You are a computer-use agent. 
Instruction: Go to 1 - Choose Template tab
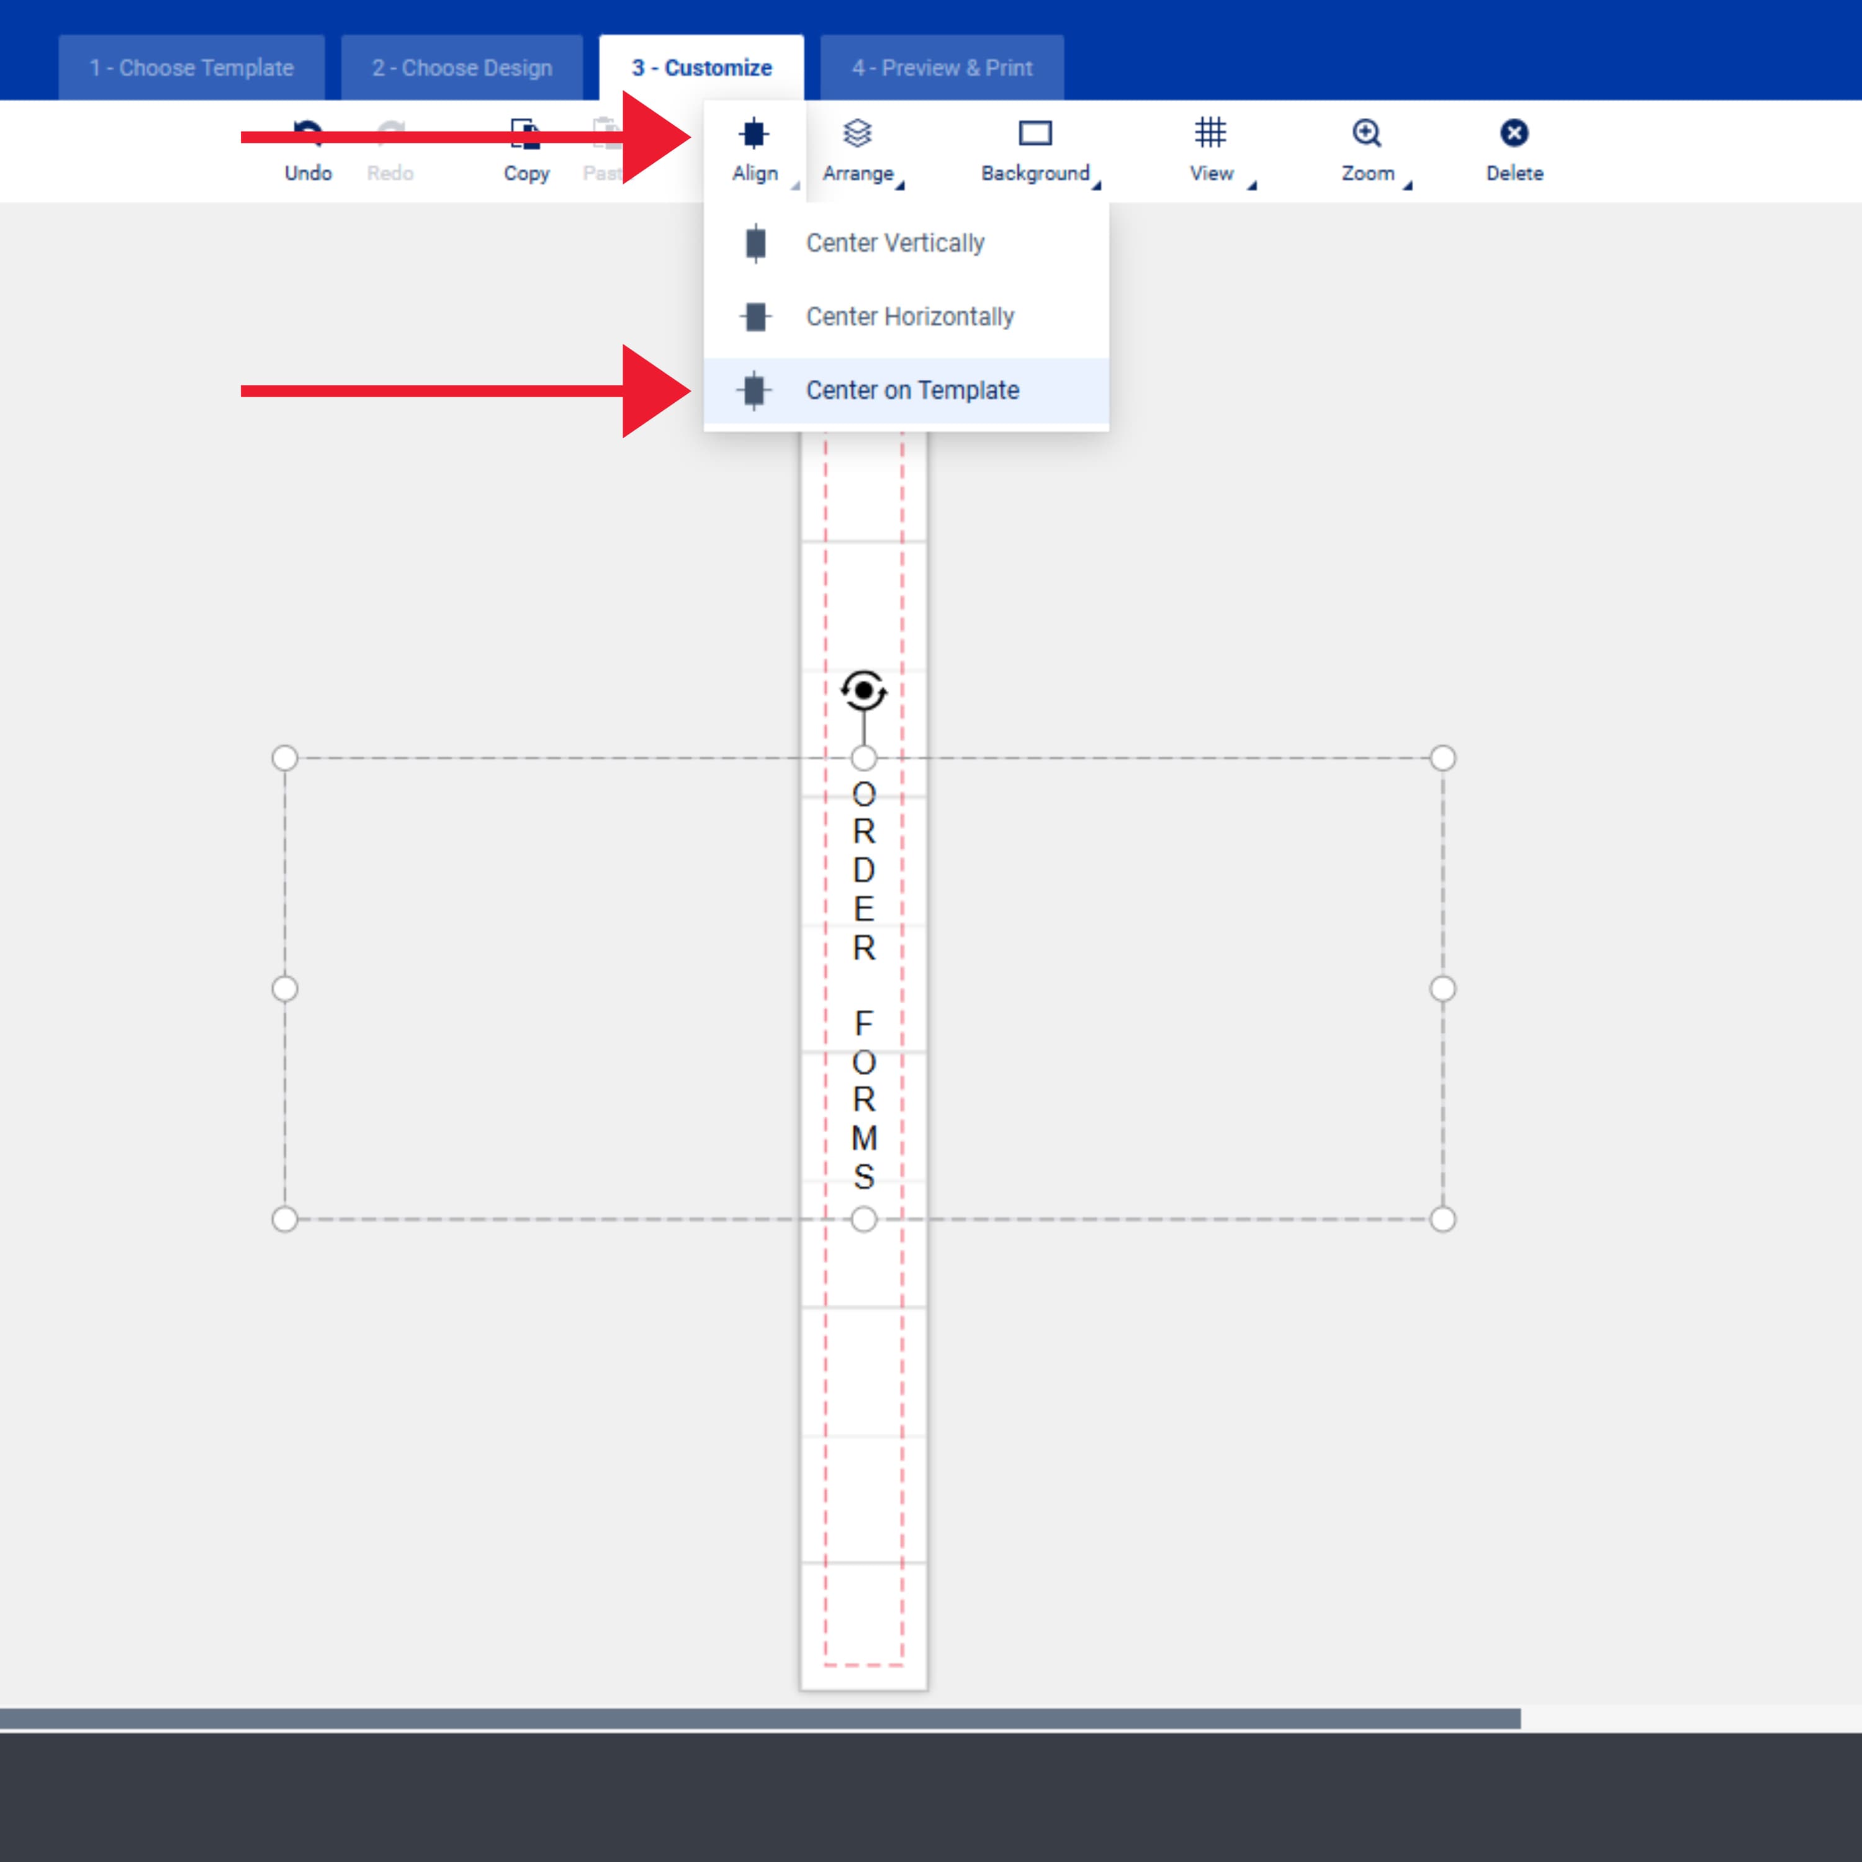coord(192,68)
